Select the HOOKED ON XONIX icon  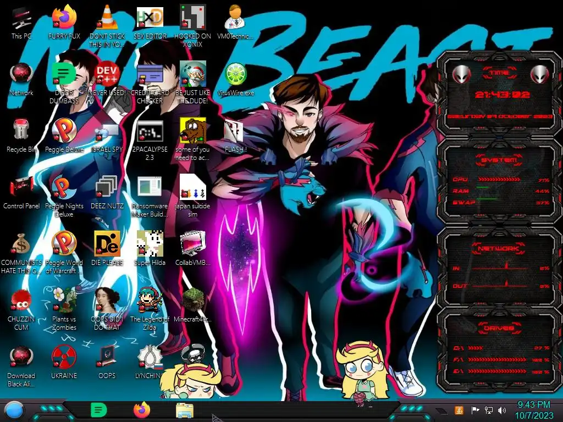[193, 26]
